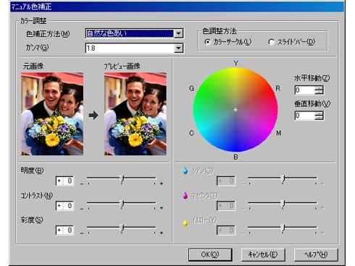Click the center crosshair of the color circle

coord(235,110)
